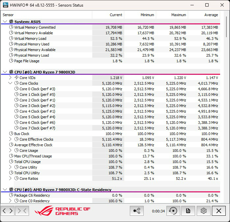The image size is (230, 222).
Task: Expand the Core Ratios group
Action: [x=10, y=178]
